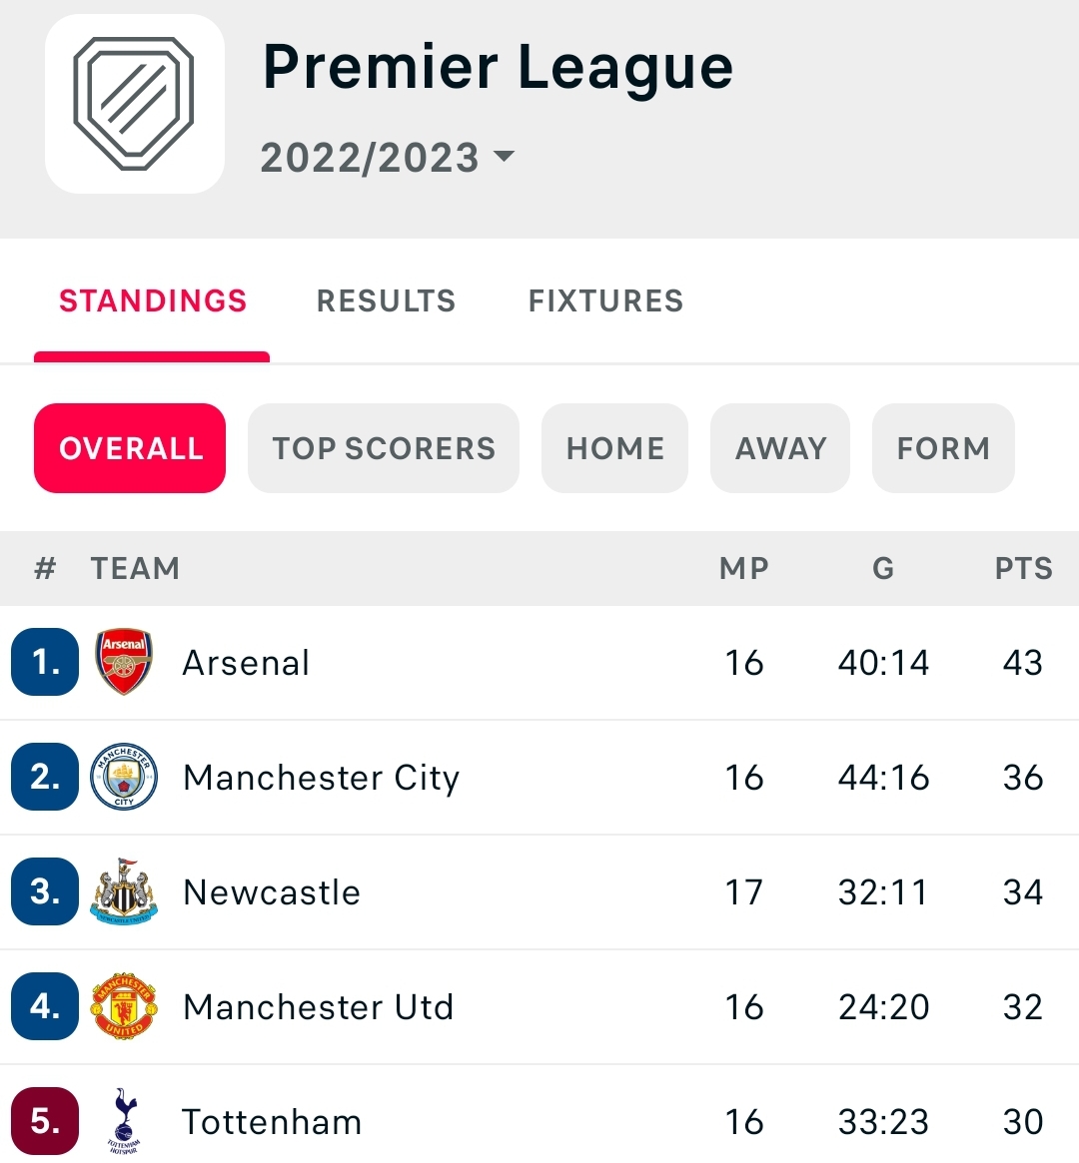
Task: Show the Top Scorers view
Action: point(384,448)
